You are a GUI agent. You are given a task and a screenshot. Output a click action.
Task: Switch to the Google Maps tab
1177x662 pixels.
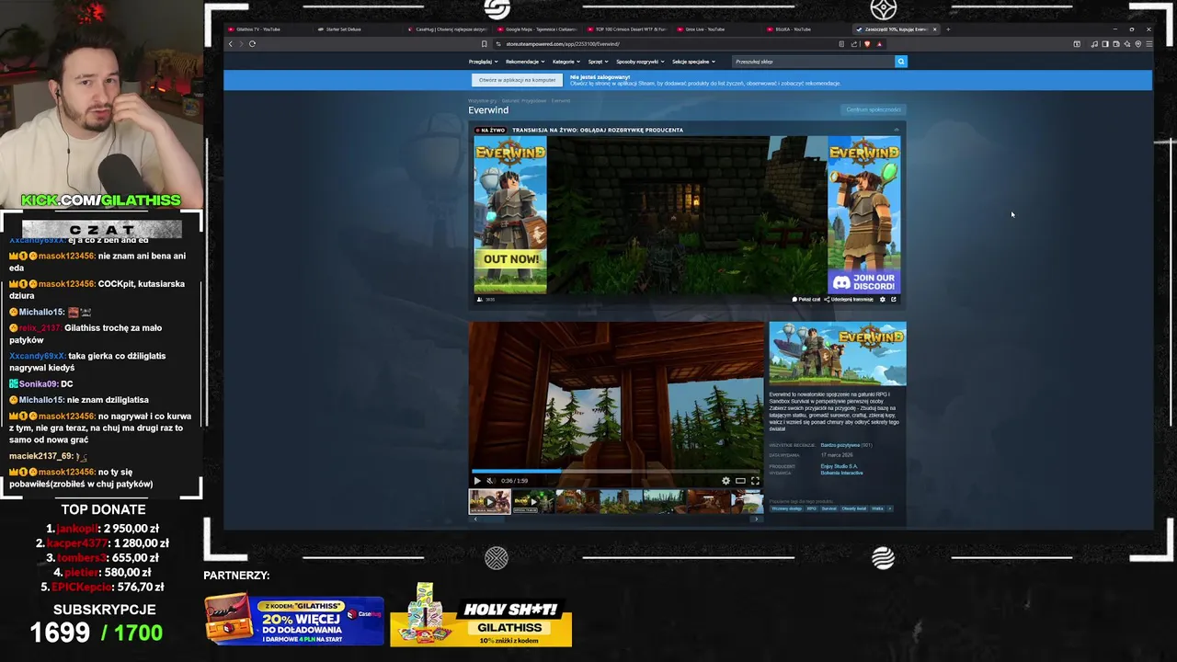pos(538,29)
